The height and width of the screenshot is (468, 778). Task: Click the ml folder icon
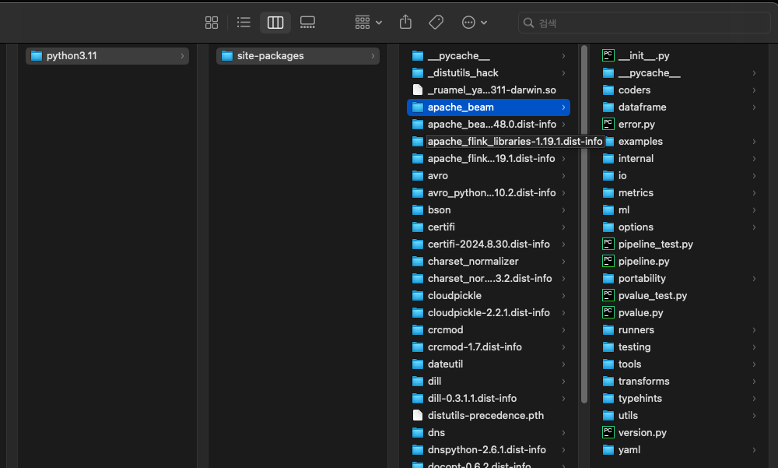608,210
